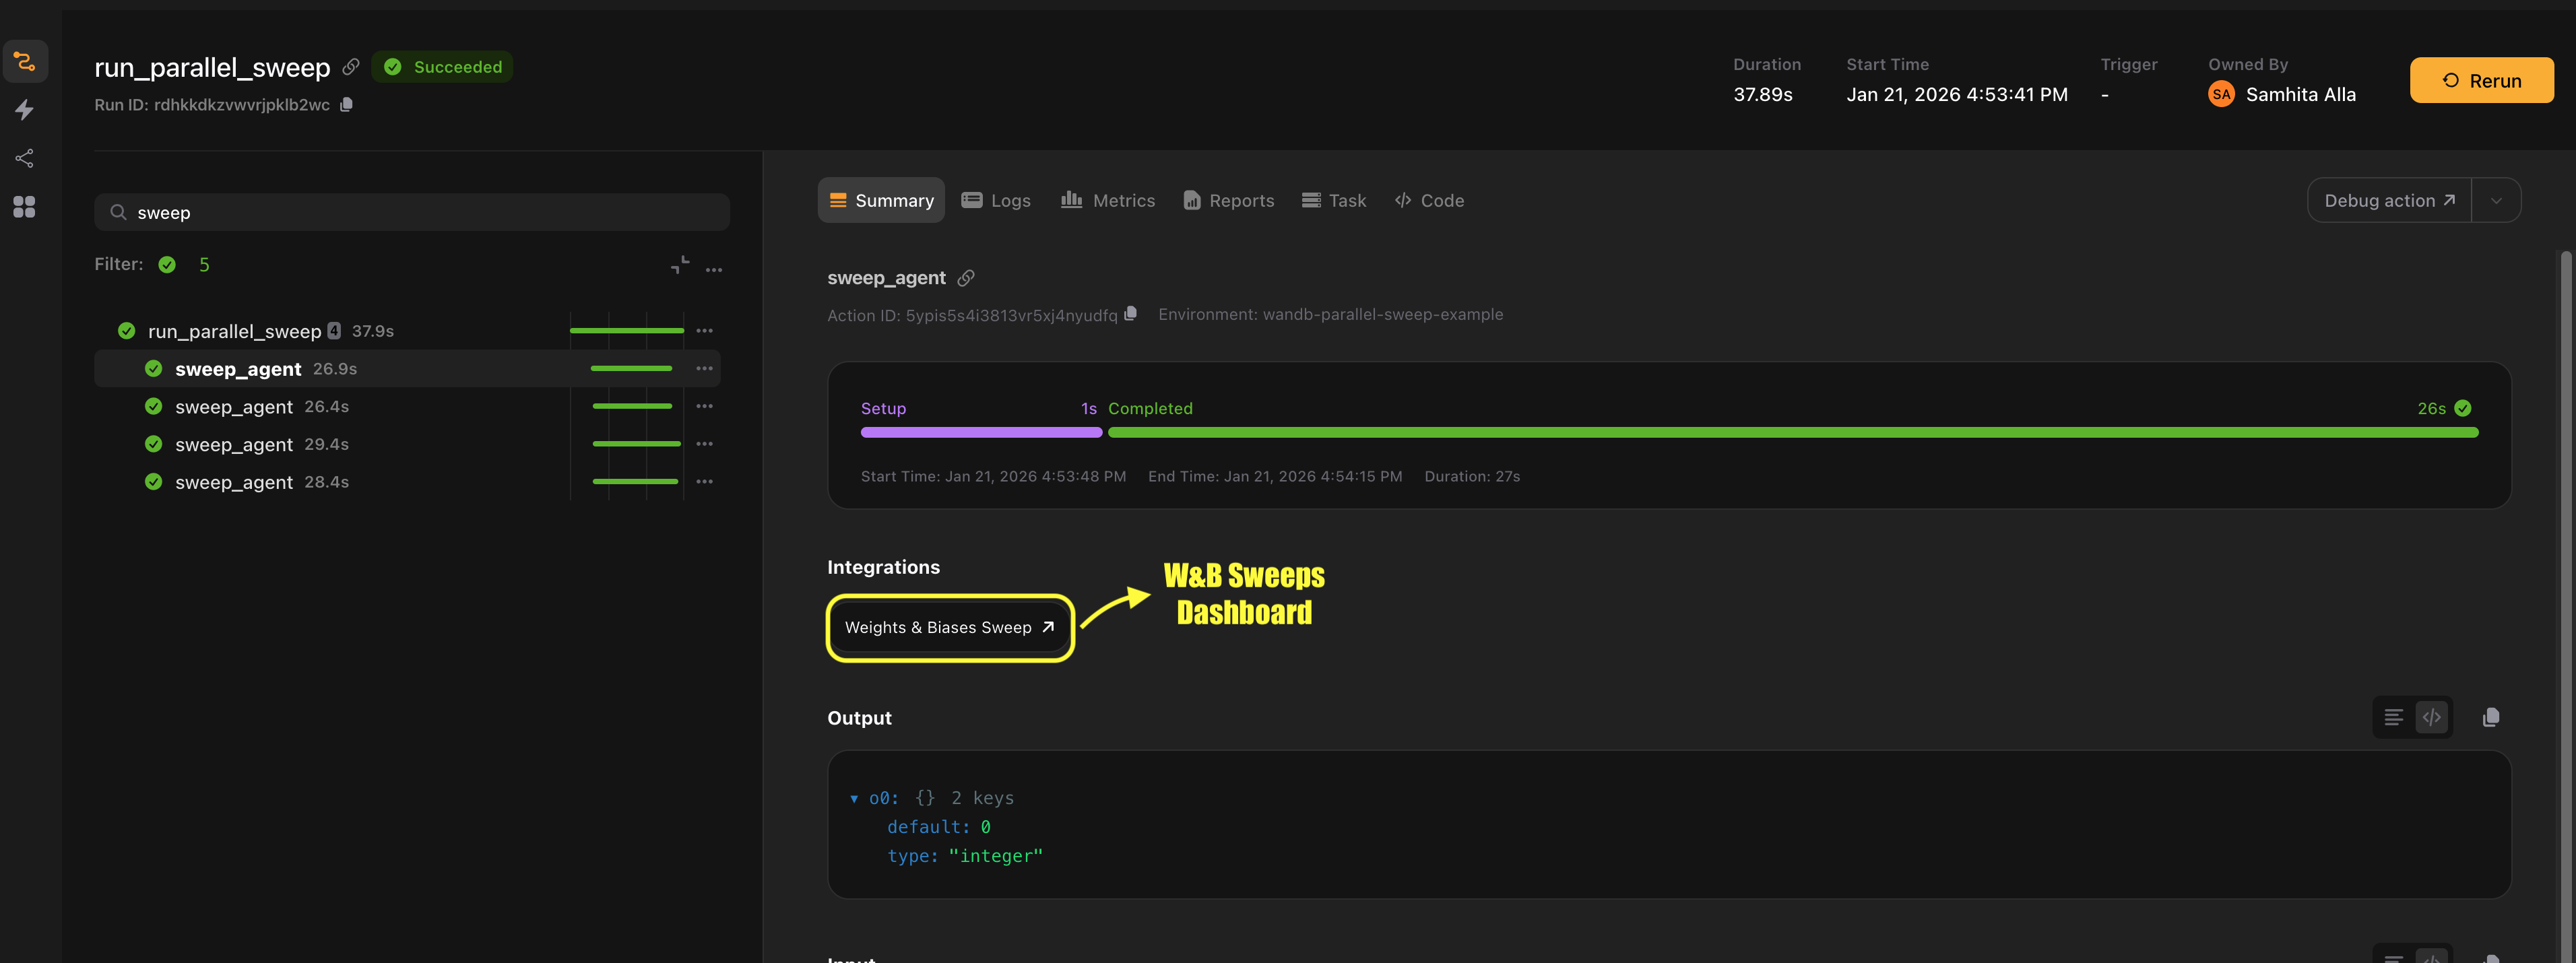Click the lightning bolt sidebar icon
Screen dimensions: 2576x963
tap(25, 110)
